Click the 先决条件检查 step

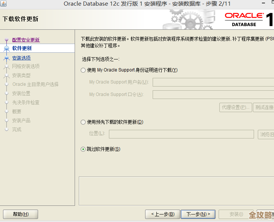coord(26,103)
